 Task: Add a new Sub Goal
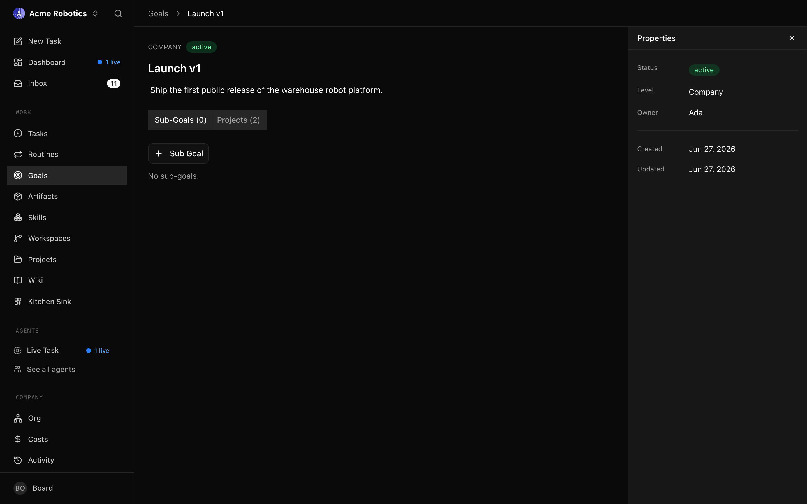[x=178, y=153]
